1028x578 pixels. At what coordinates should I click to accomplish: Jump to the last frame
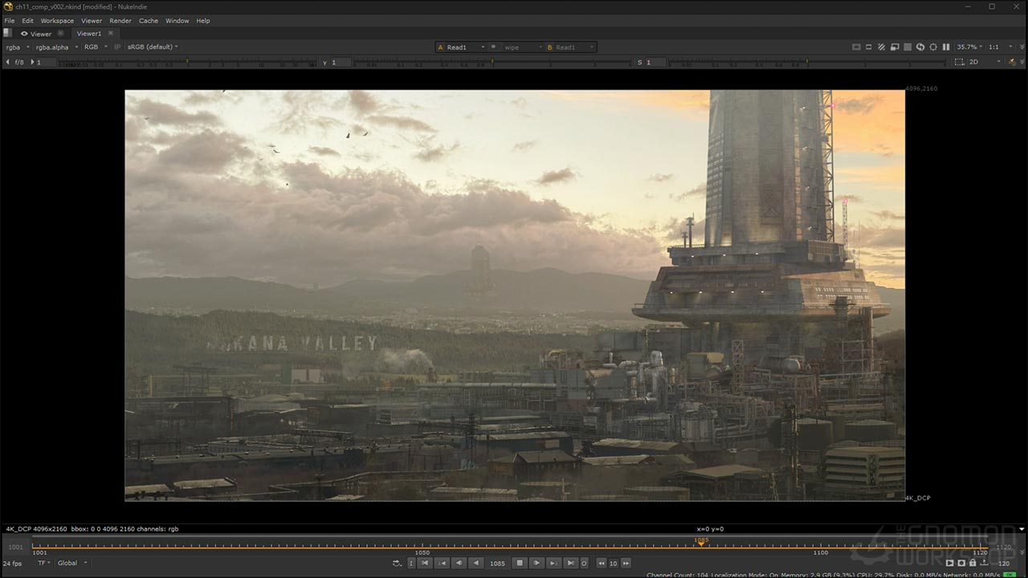569,563
